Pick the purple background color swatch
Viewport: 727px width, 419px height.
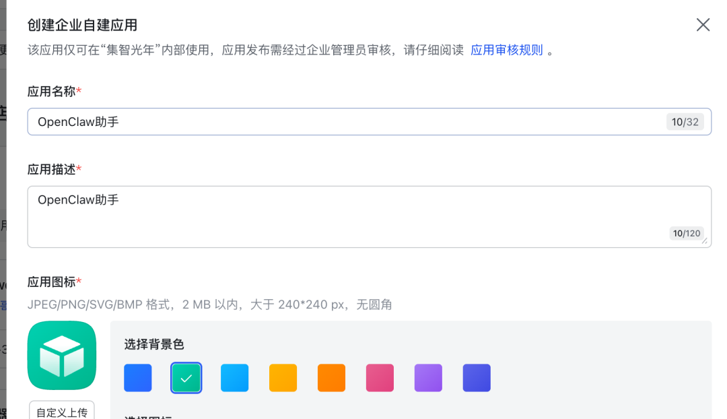429,378
